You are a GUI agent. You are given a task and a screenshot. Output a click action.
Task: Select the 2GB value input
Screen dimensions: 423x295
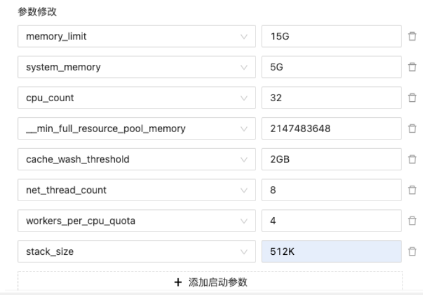[331, 159]
